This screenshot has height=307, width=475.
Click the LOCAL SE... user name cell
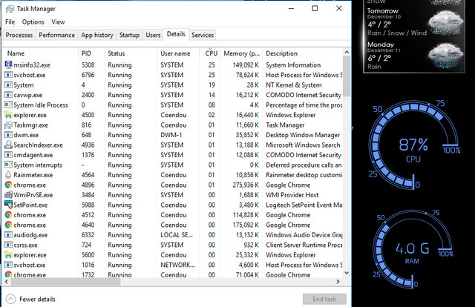pos(177,234)
